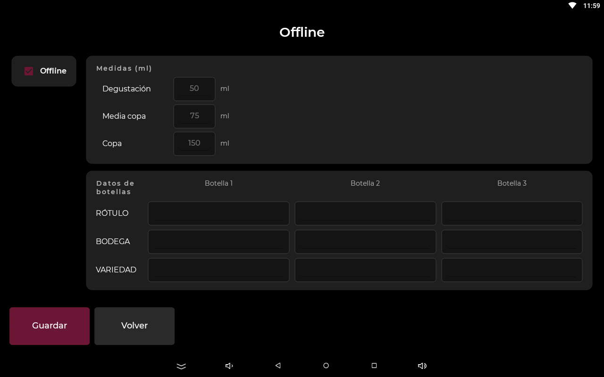
Task: Edit the Degustación ml field
Action: click(194, 89)
